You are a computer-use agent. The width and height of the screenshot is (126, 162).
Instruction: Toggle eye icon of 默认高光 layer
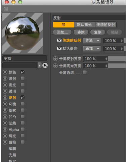(x=59, y=48)
